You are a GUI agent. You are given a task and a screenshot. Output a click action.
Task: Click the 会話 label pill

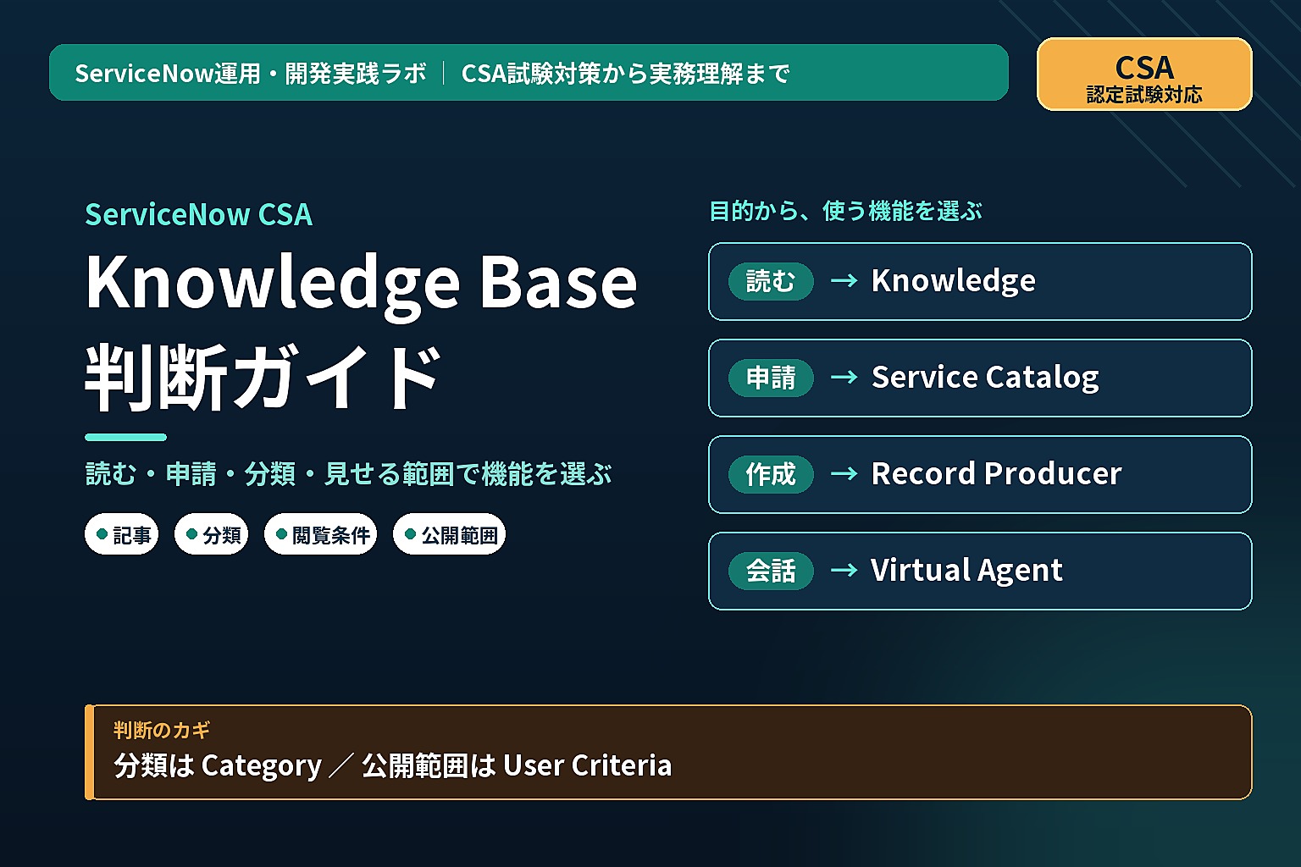click(771, 571)
